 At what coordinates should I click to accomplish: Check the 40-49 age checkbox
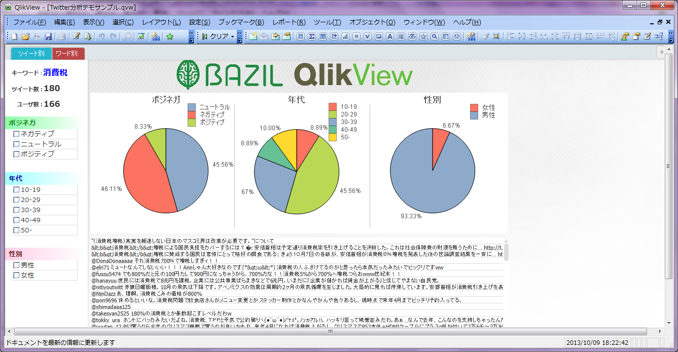click(x=16, y=220)
